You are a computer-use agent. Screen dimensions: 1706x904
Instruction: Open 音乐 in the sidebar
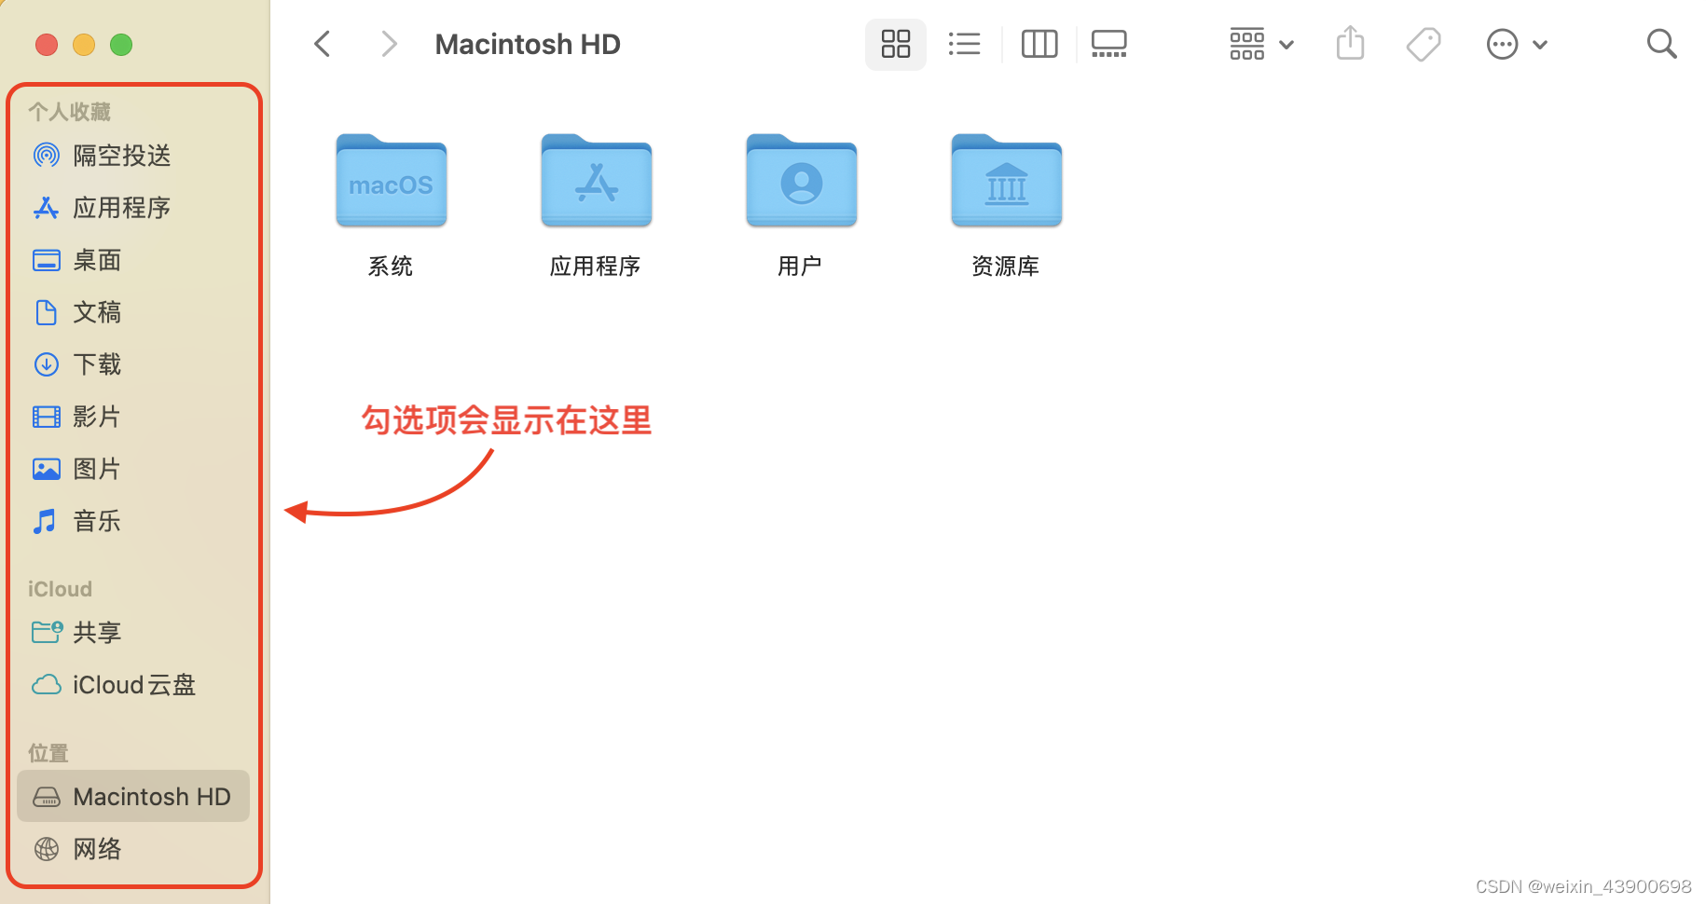coord(133,521)
